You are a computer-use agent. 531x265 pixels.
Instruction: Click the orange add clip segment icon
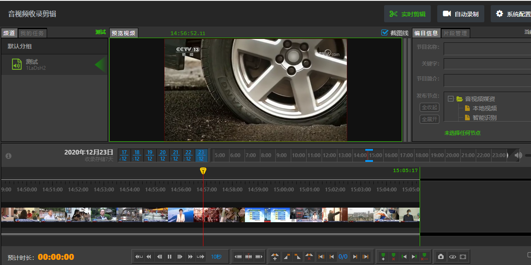click(x=275, y=257)
